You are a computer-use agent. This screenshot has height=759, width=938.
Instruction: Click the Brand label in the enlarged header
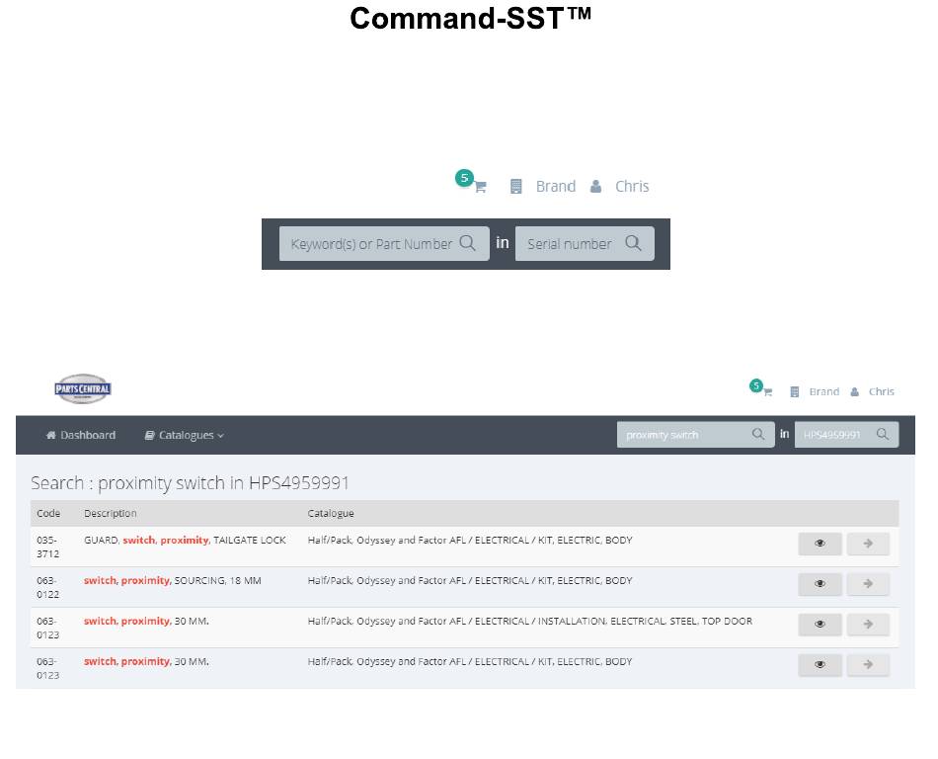(x=556, y=186)
